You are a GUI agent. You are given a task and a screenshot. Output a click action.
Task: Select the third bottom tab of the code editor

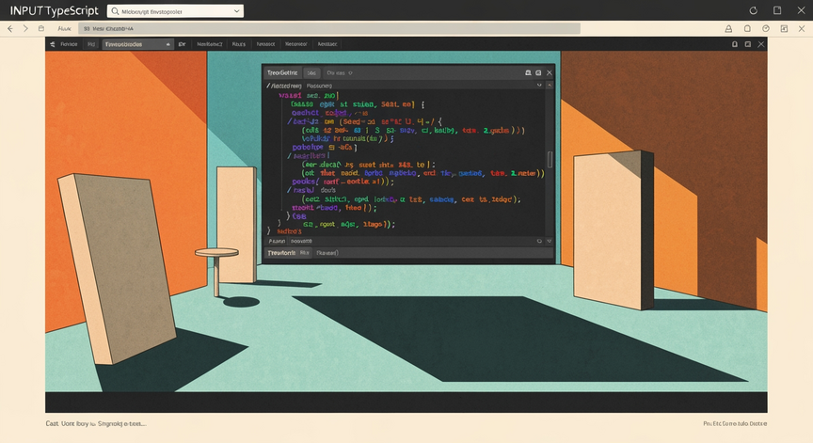pyautogui.click(x=327, y=253)
